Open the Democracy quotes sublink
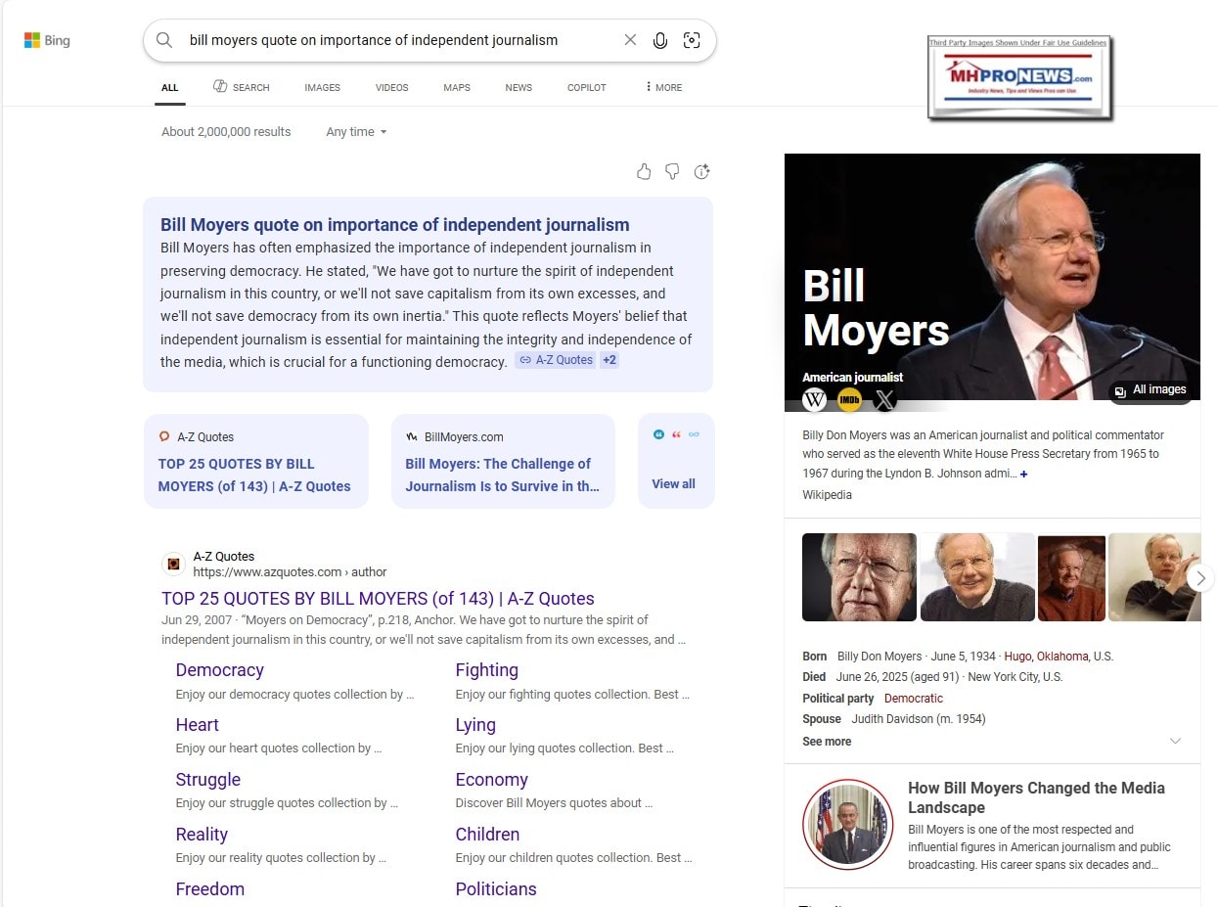Viewport: 1218px width, 907px height. click(220, 670)
